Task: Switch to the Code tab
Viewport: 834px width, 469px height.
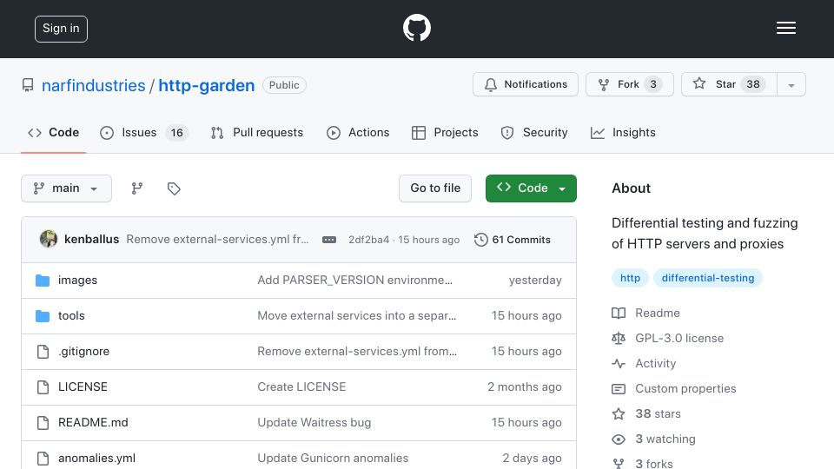Action: click(x=54, y=132)
